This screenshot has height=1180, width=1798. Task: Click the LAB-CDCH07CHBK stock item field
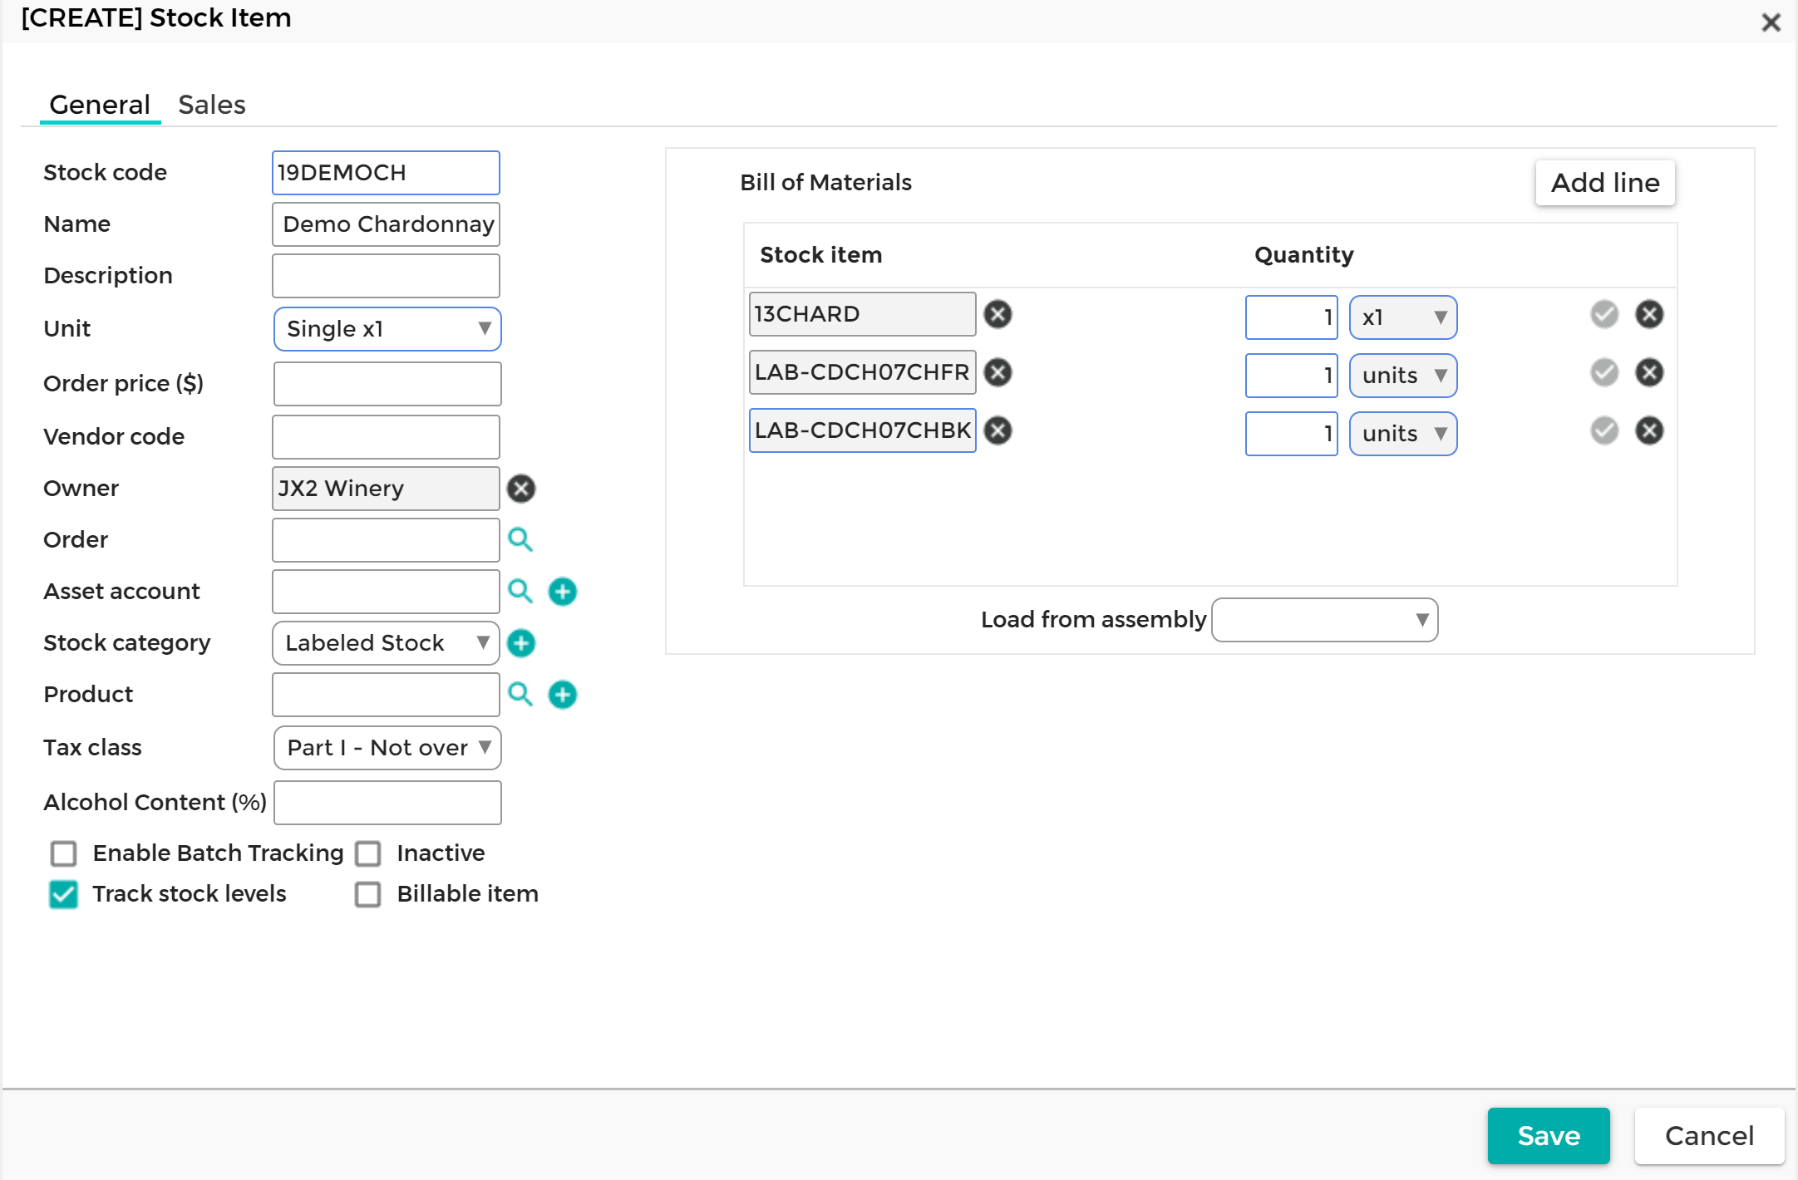(862, 430)
